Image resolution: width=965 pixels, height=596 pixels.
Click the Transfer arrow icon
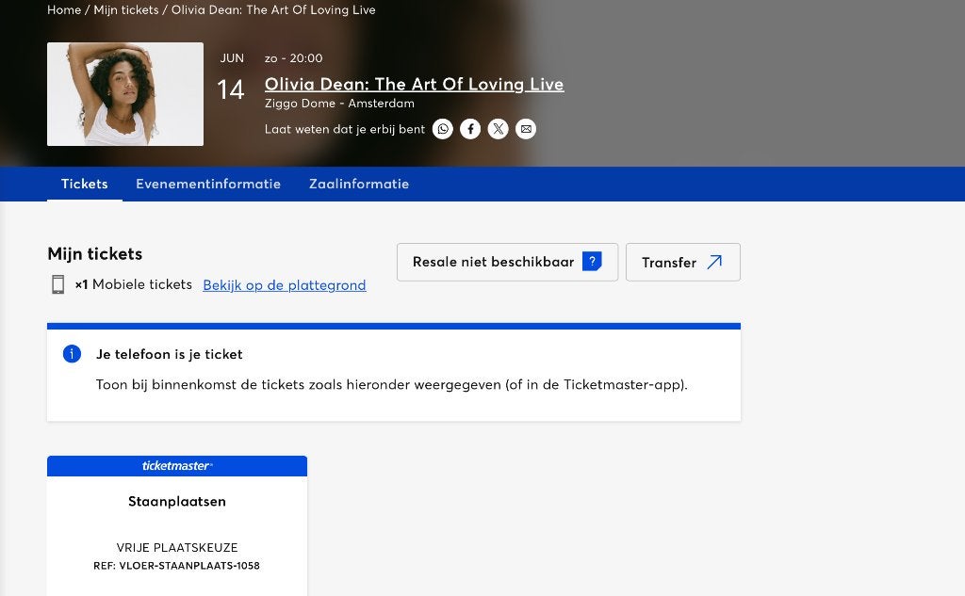click(x=714, y=262)
